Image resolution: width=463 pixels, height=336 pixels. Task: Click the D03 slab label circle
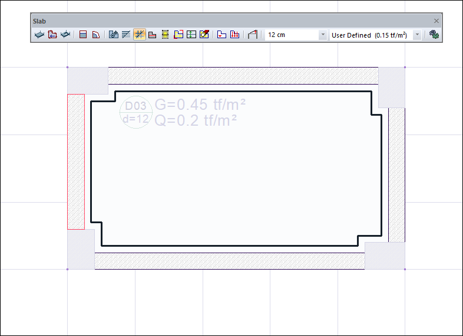[136, 112]
